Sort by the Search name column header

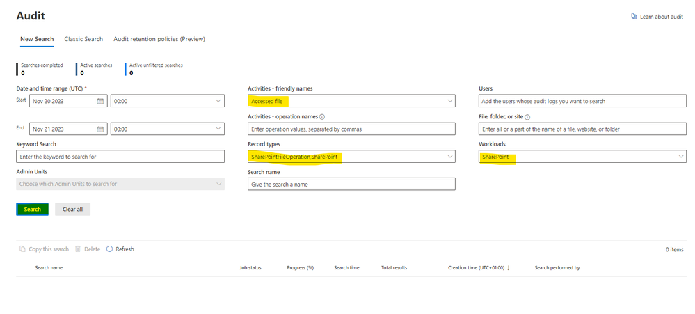pyautogui.click(x=49, y=268)
